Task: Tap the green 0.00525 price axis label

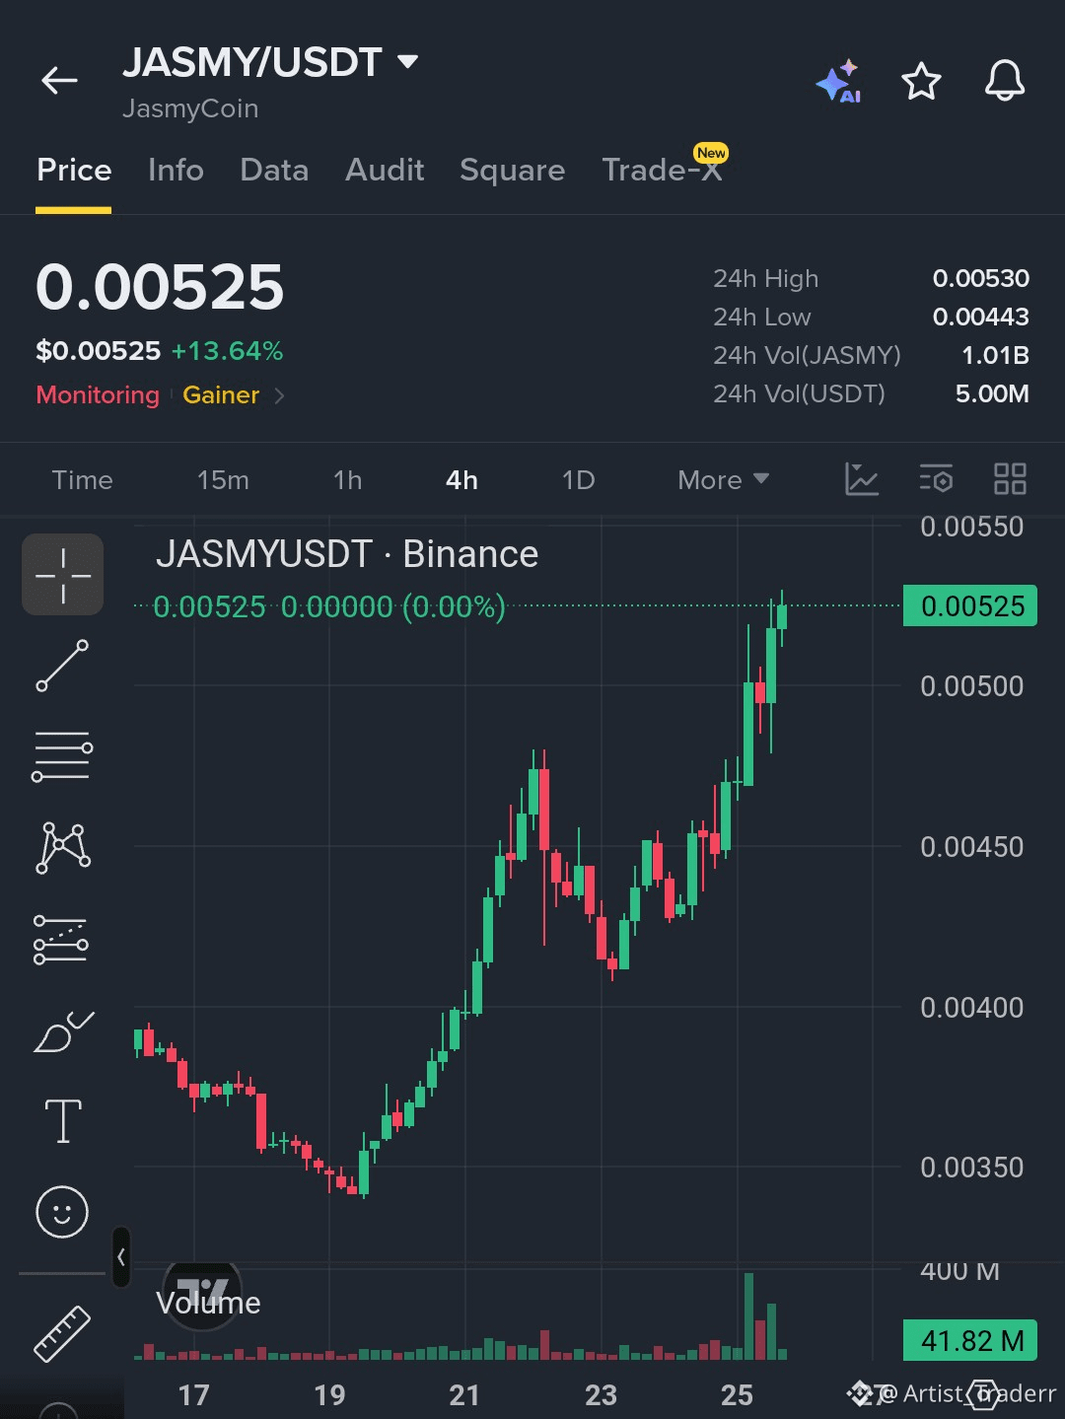Action: (970, 606)
